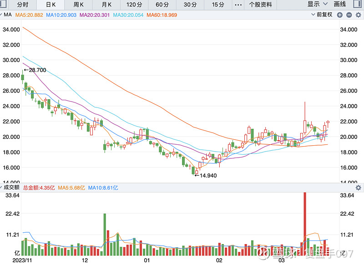Click the volume MA10:8.61亿 label
The width and height of the screenshot is (364, 265).
click(x=103, y=188)
